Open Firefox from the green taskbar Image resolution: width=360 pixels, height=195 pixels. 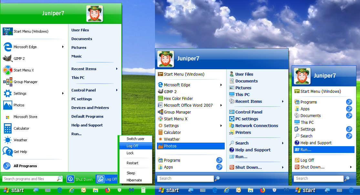tap(108, 190)
